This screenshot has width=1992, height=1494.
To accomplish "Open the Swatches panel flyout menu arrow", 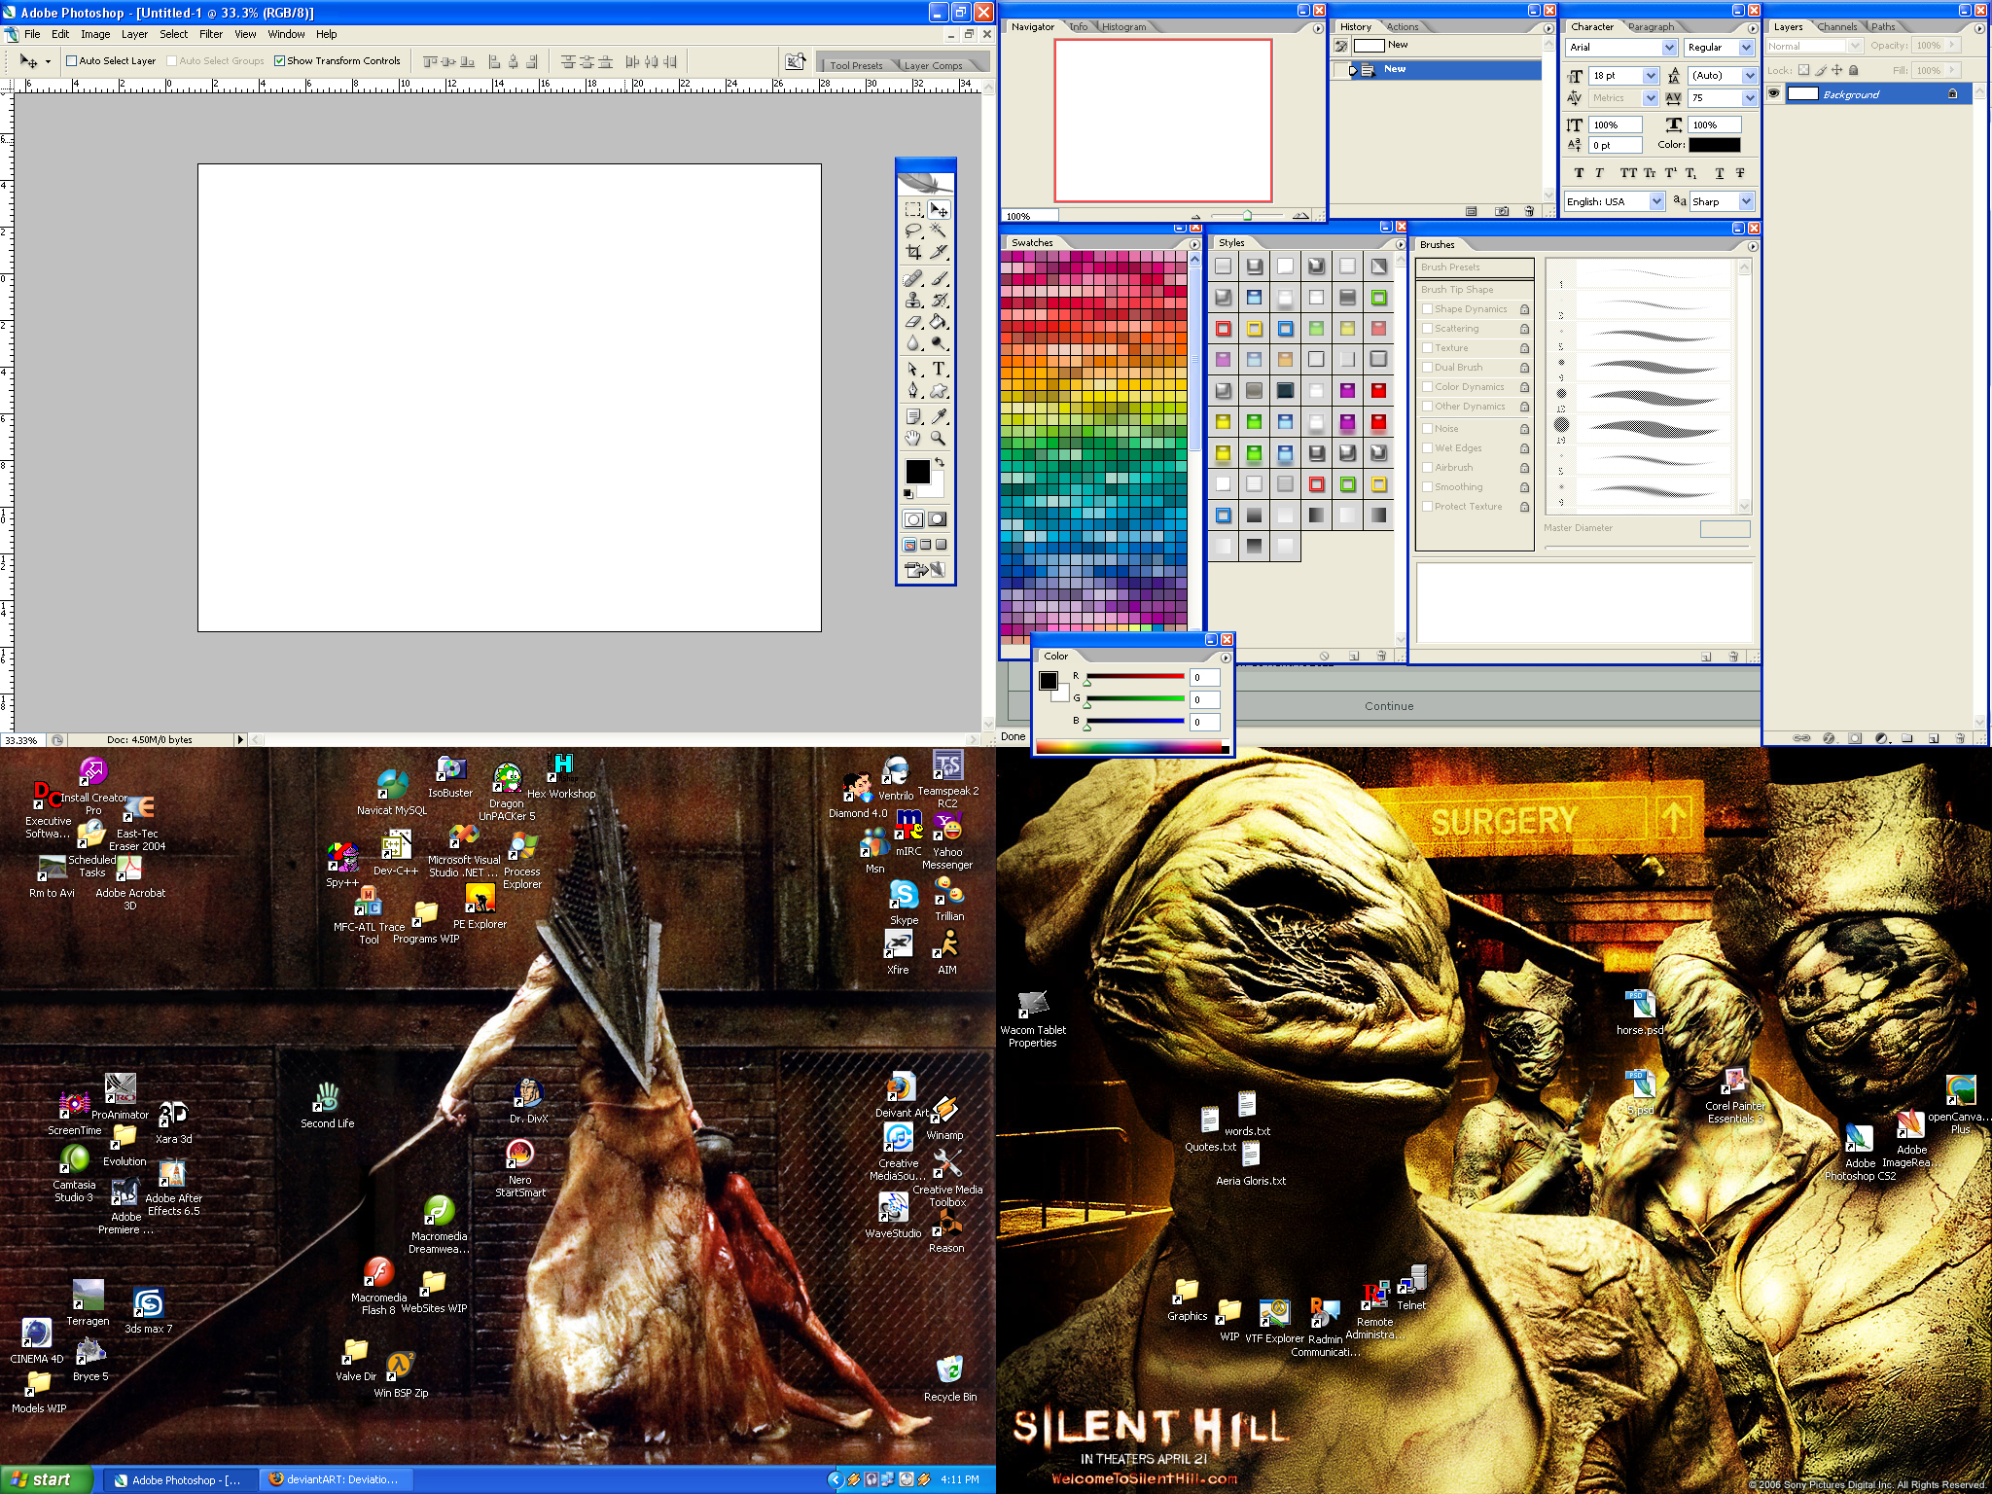I will coord(1194,244).
